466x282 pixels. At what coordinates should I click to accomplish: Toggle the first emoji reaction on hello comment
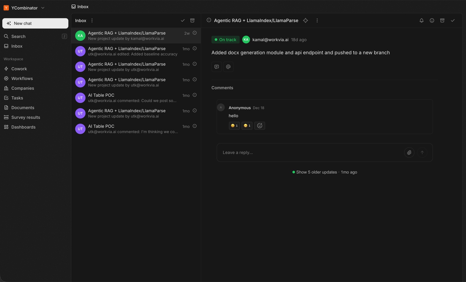pos(234,126)
